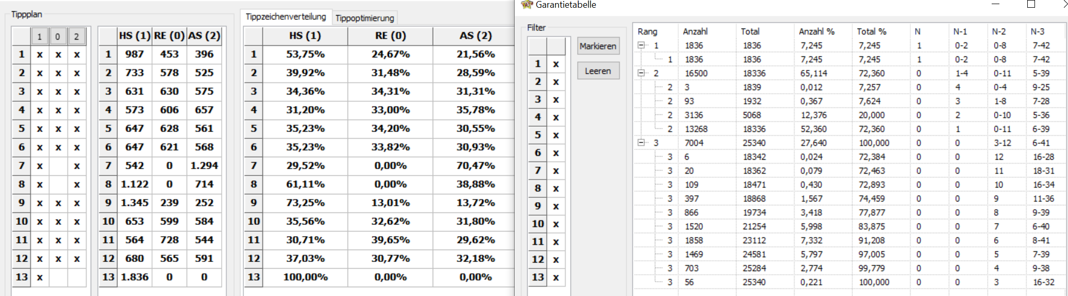Image resolution: width=1068 pixels, height=296 pixels.
Task: Collapse the Rang 1 tree node
Action: click(x=641, y=45)
